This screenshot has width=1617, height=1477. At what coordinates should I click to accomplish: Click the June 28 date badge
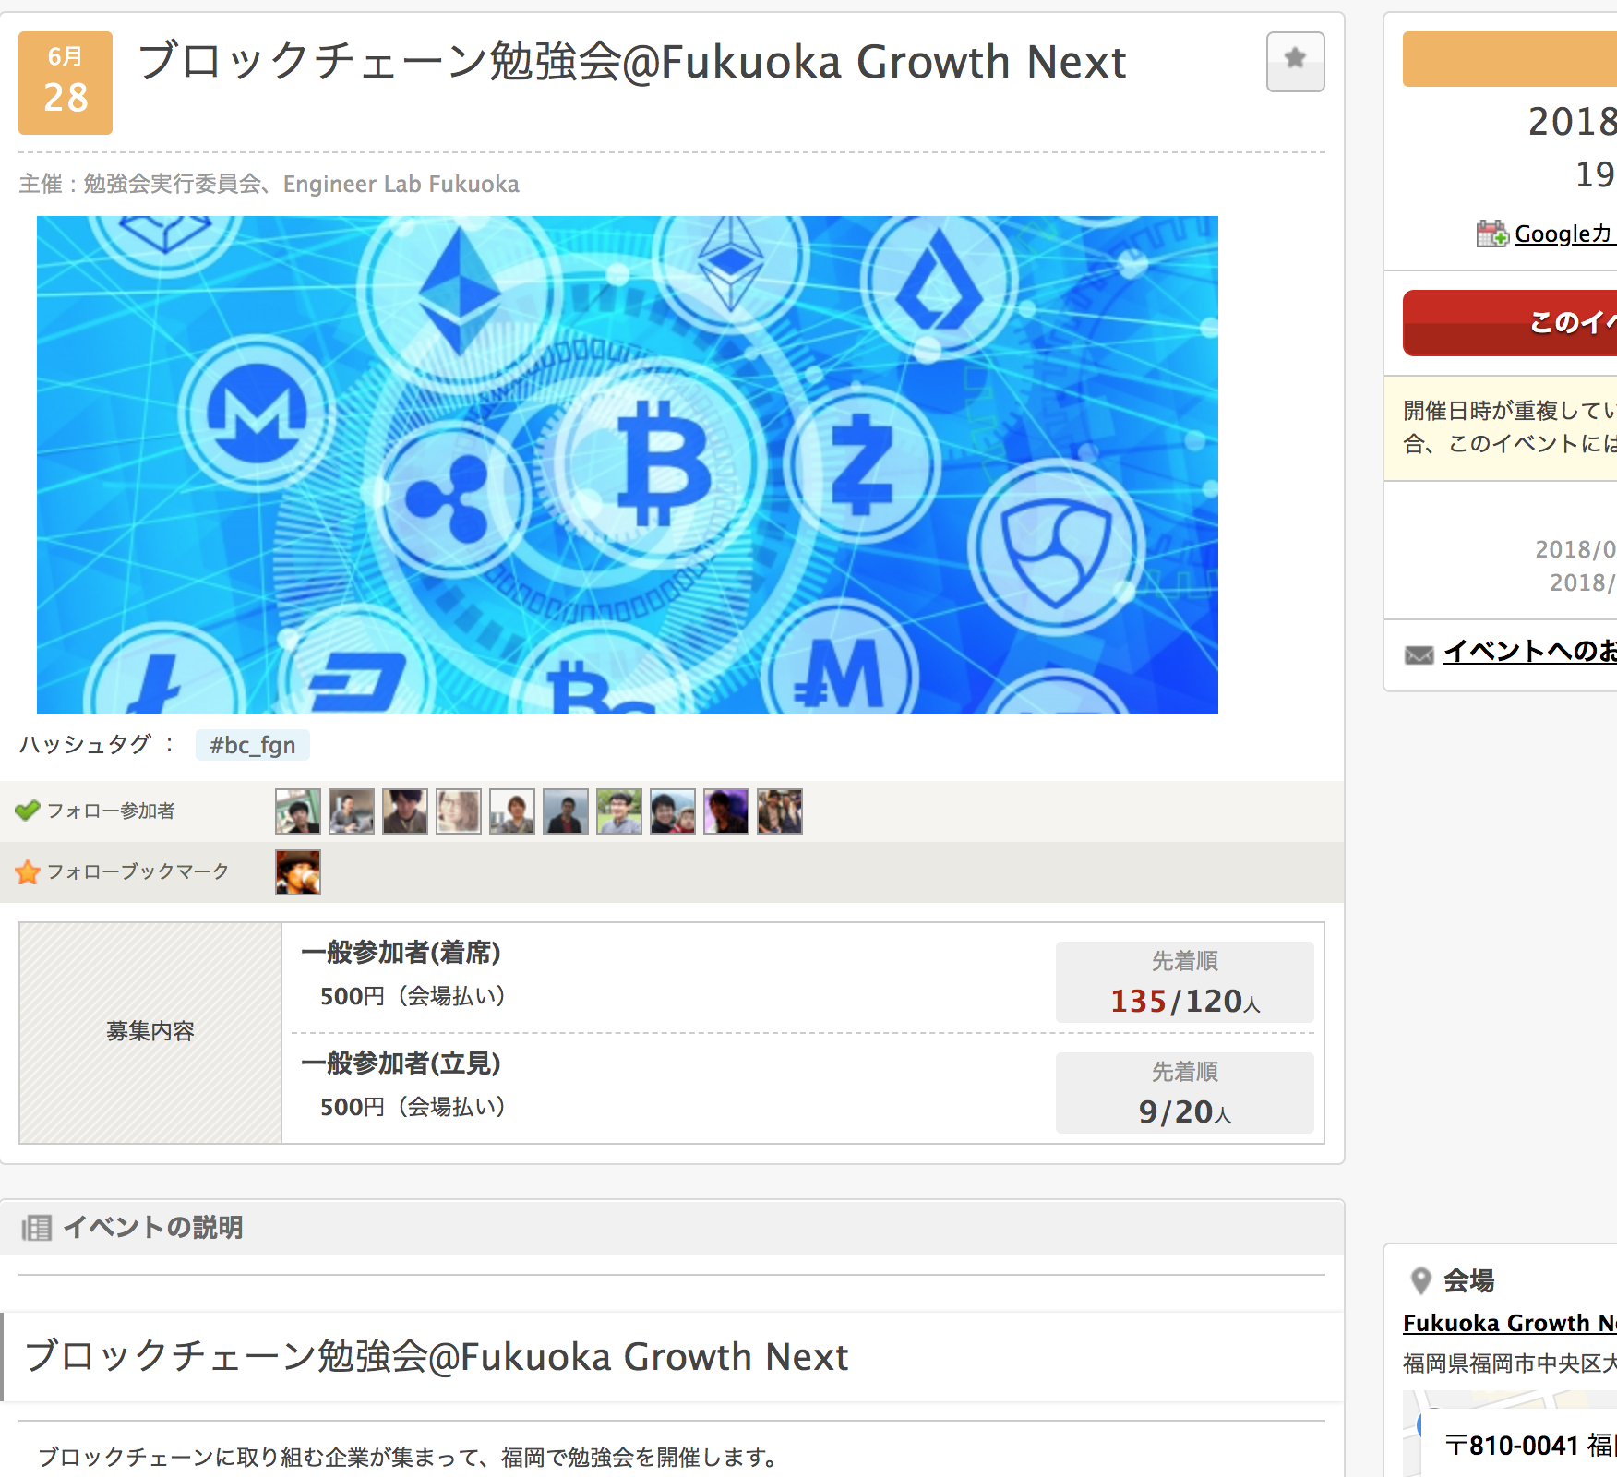66,83
